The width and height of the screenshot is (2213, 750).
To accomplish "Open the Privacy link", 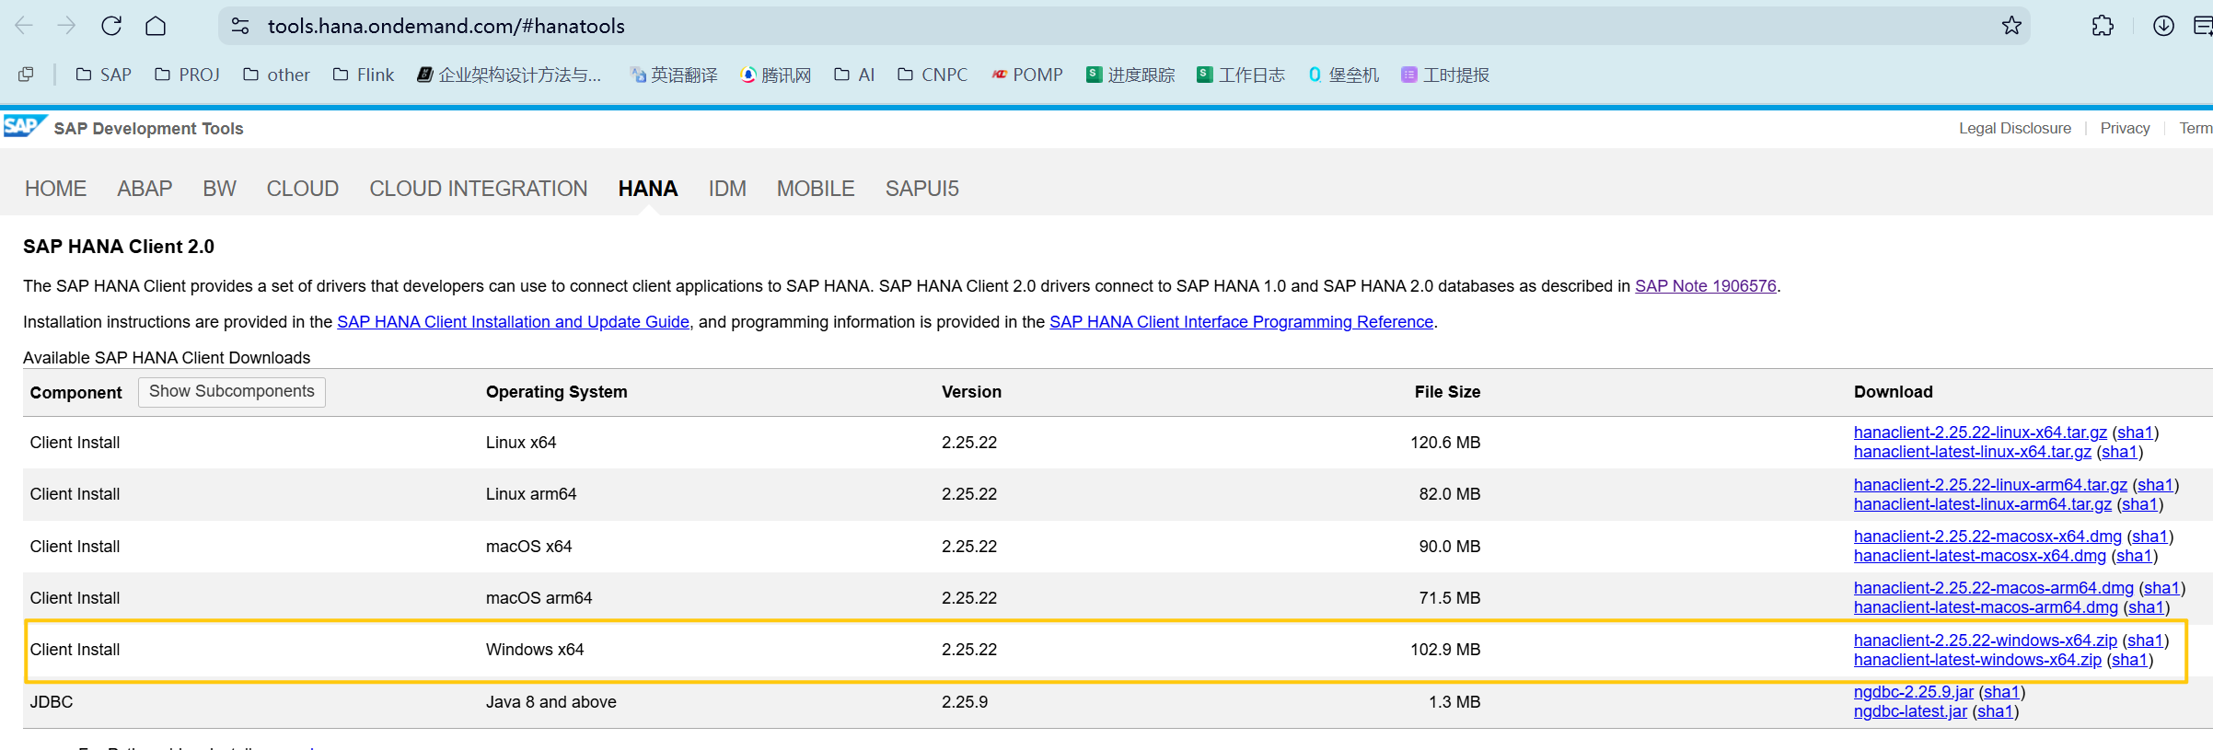I will tap(2125, 128).
